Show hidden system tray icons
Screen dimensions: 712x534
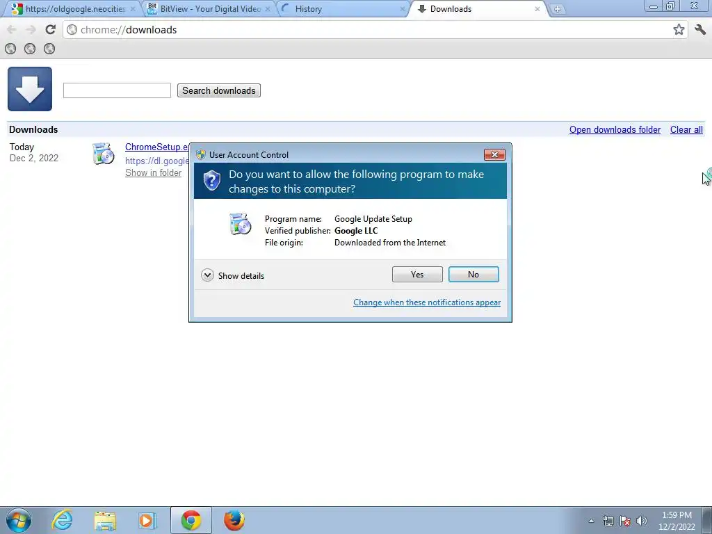click(x=591, y=521)
